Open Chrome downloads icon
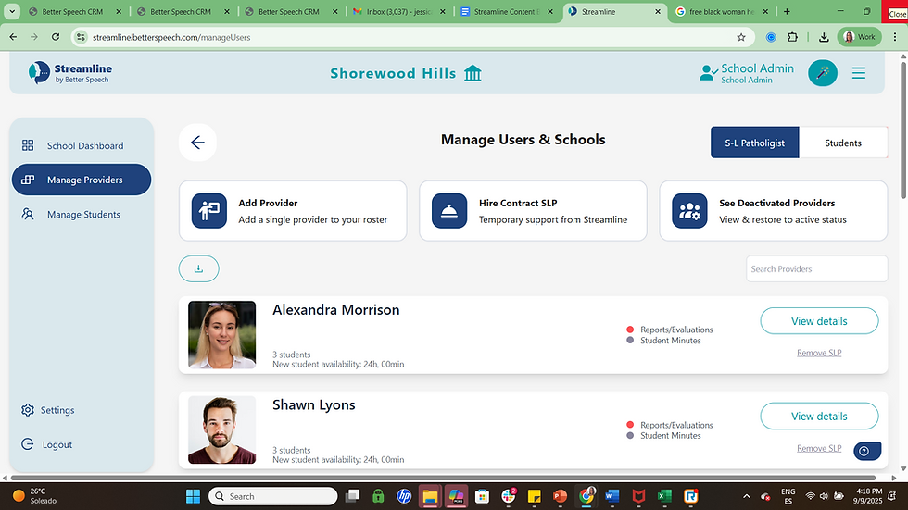 pyautogui.click(x=824, y=37)
